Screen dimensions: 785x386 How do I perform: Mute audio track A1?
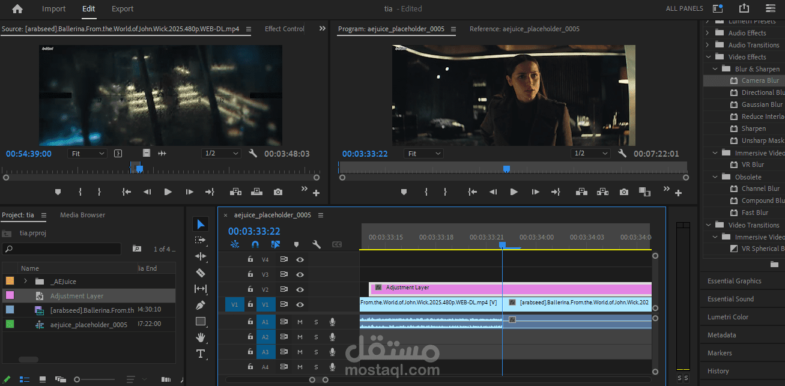(300, 322)
